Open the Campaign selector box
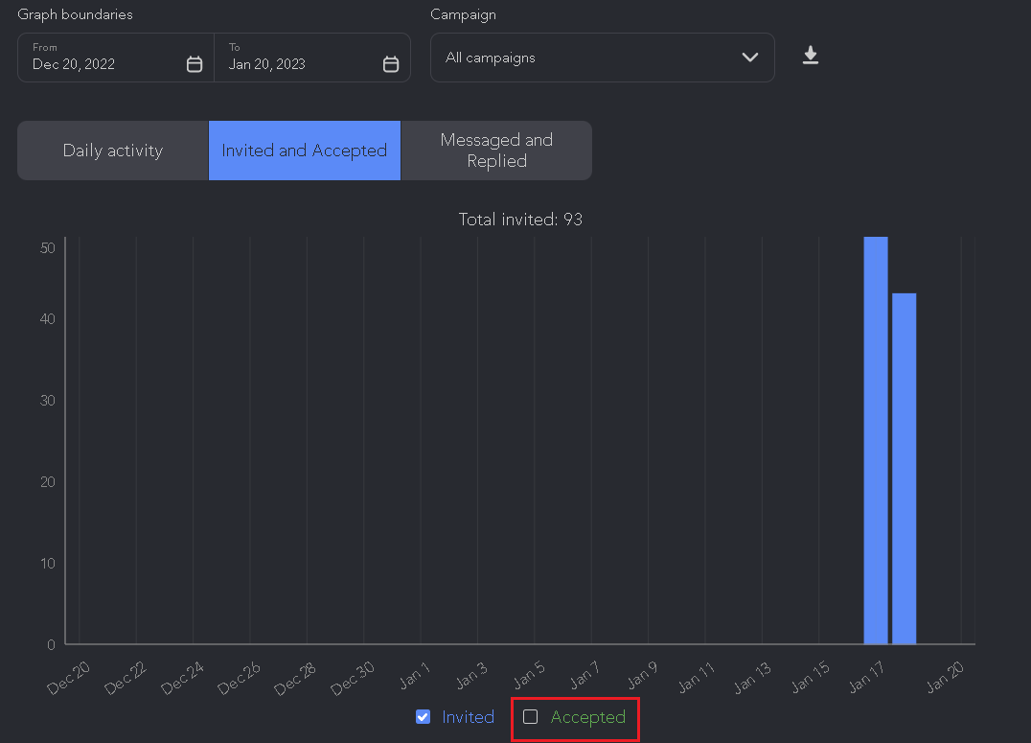The height and width of the screenshot is (743, 1031). (603, 58)
